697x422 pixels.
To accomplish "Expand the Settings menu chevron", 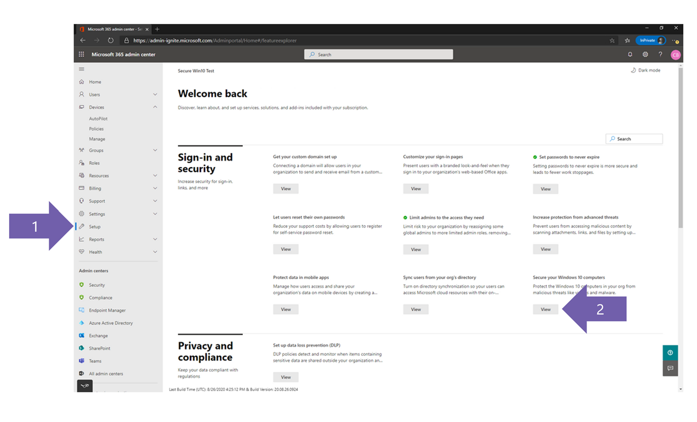I will coord(155,214).
